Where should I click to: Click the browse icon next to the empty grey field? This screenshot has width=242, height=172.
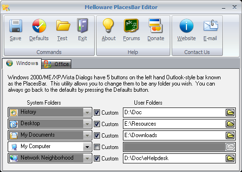(x=230, y=147)
